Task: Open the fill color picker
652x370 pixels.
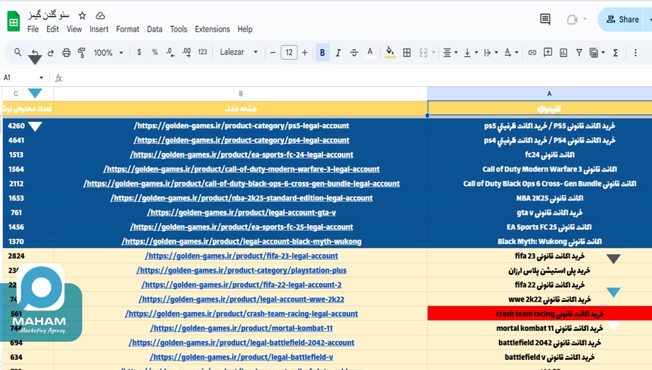Action: [x=390, y=52]
